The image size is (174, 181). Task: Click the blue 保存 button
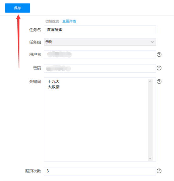(x=18, y=8)
